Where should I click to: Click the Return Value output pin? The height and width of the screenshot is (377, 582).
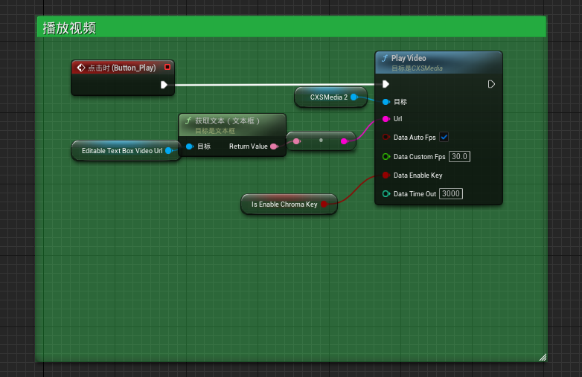point(273,146)
